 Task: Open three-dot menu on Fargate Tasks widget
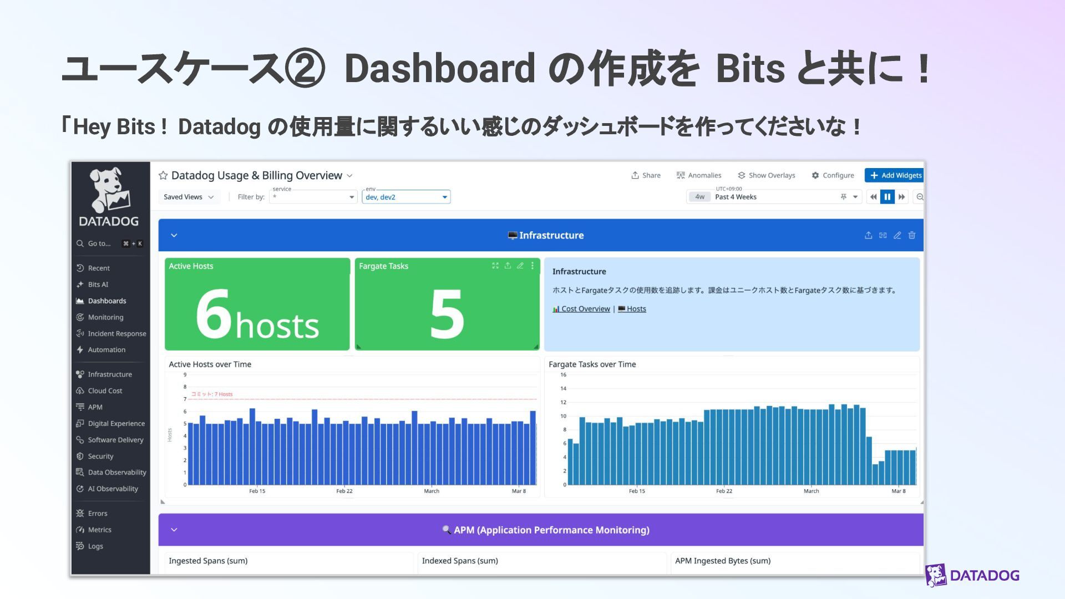pyautogui.click(x=532, y=266)
